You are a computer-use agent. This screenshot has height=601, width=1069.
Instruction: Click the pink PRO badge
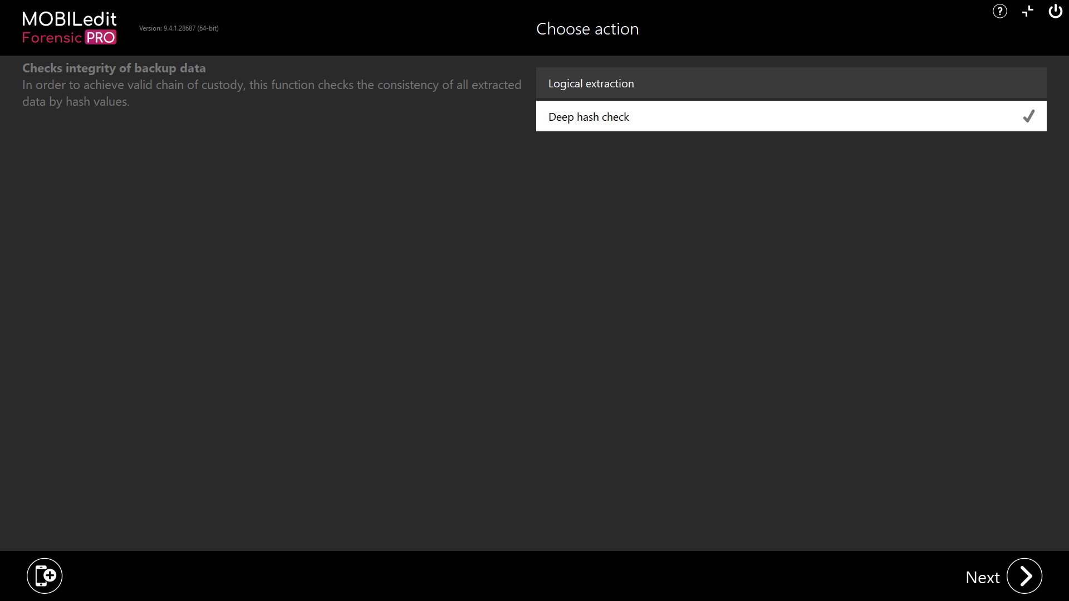[x=101, y=38]
